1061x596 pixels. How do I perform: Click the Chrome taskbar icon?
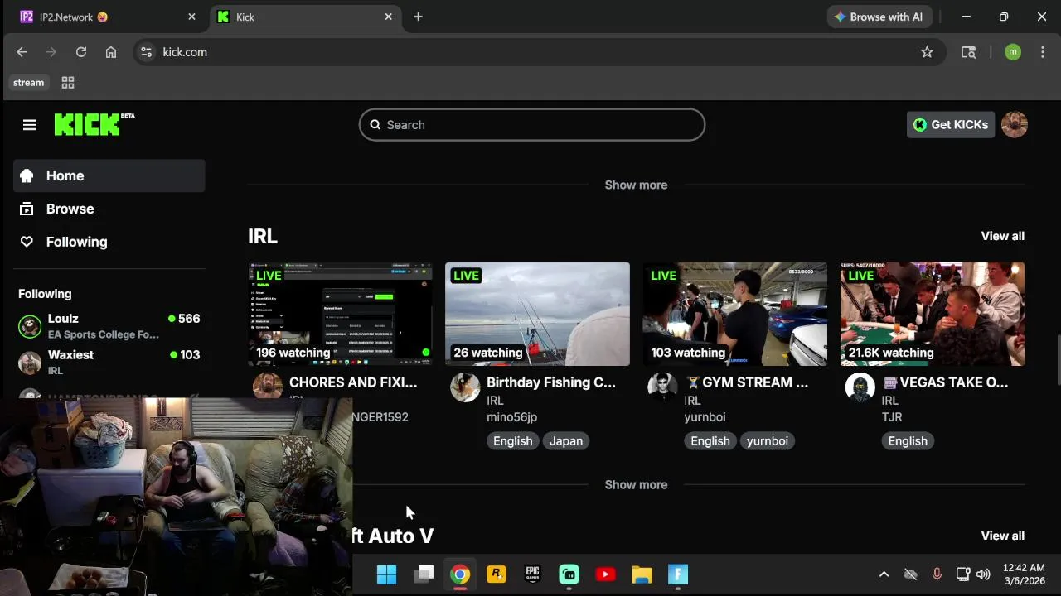(x=460, y=574)
